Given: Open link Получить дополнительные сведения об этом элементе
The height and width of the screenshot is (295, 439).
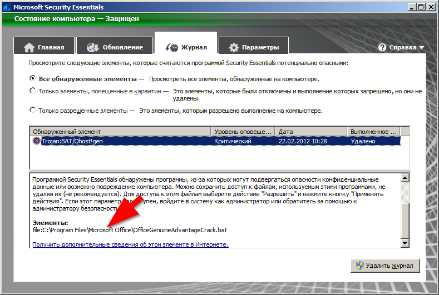Looking at the screenshot, I should [x=130, y=244].
